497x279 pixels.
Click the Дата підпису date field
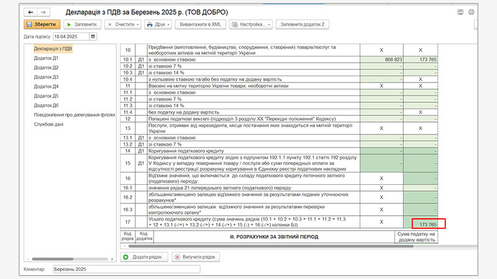click(x=71, y=37)
